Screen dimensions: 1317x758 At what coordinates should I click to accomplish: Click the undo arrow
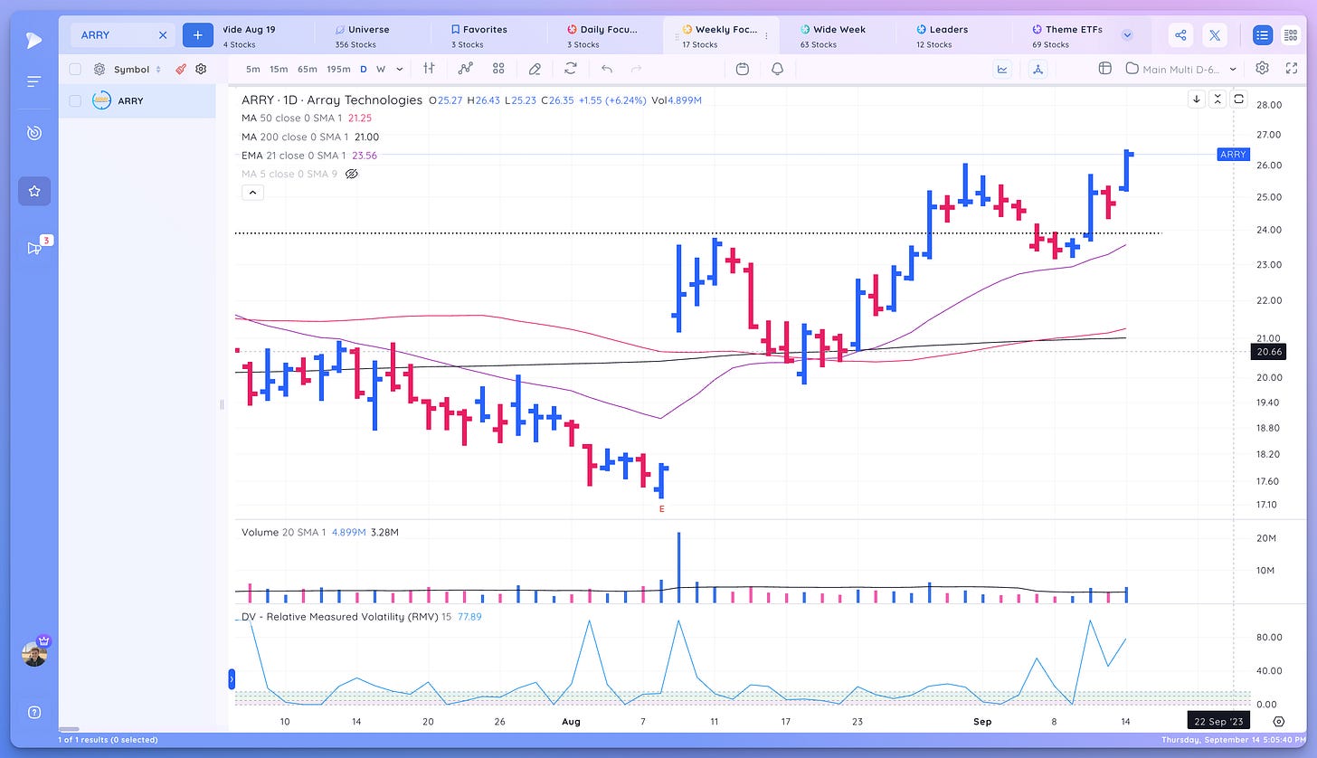pyautogui.click(x=607, y=69)
